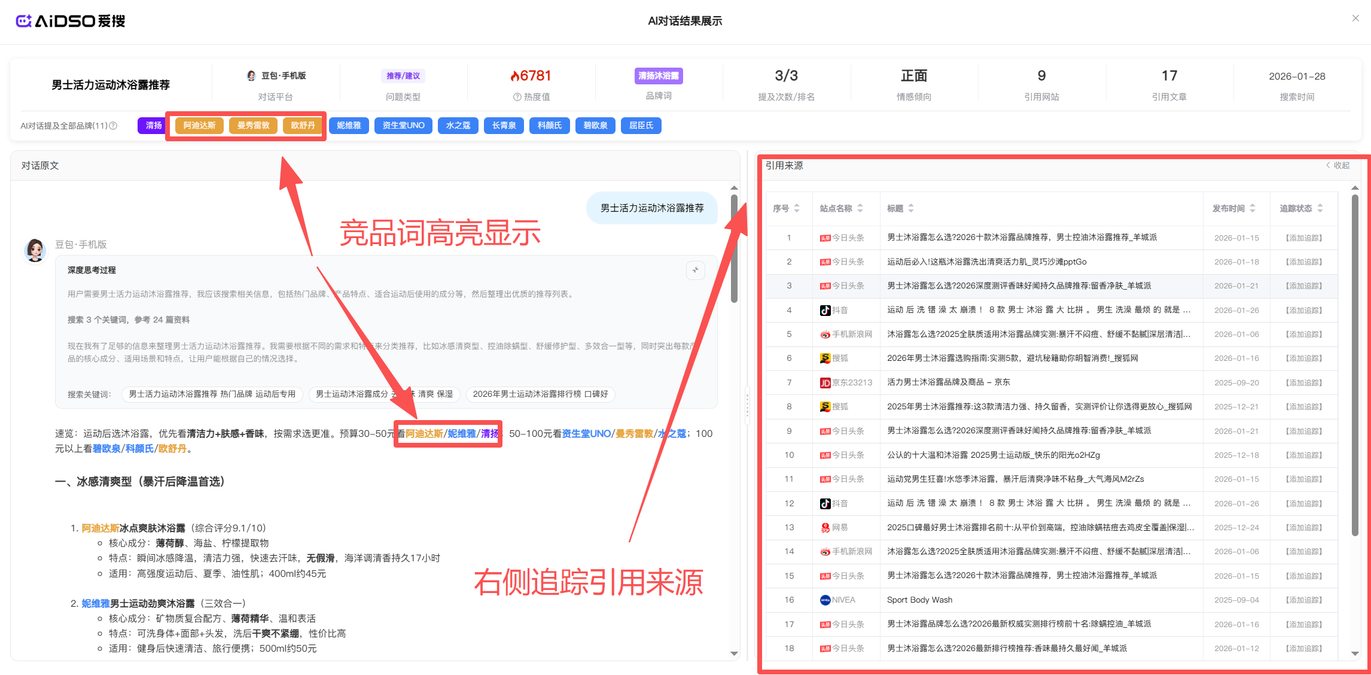Collapse the 引用来源 panel with 收起
The width and height of the screenshot is (1371, 675).
(1338, 166)
